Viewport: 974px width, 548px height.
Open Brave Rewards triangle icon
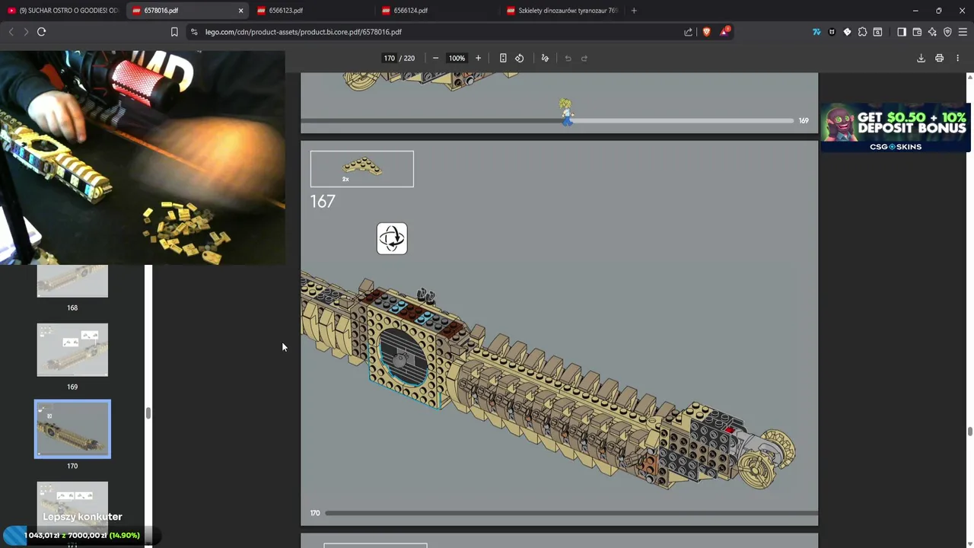[x=724, y=32]
